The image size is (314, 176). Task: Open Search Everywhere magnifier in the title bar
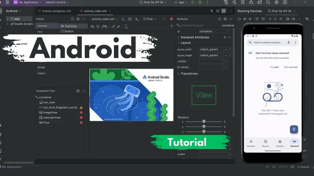click(x=268, y=2)
